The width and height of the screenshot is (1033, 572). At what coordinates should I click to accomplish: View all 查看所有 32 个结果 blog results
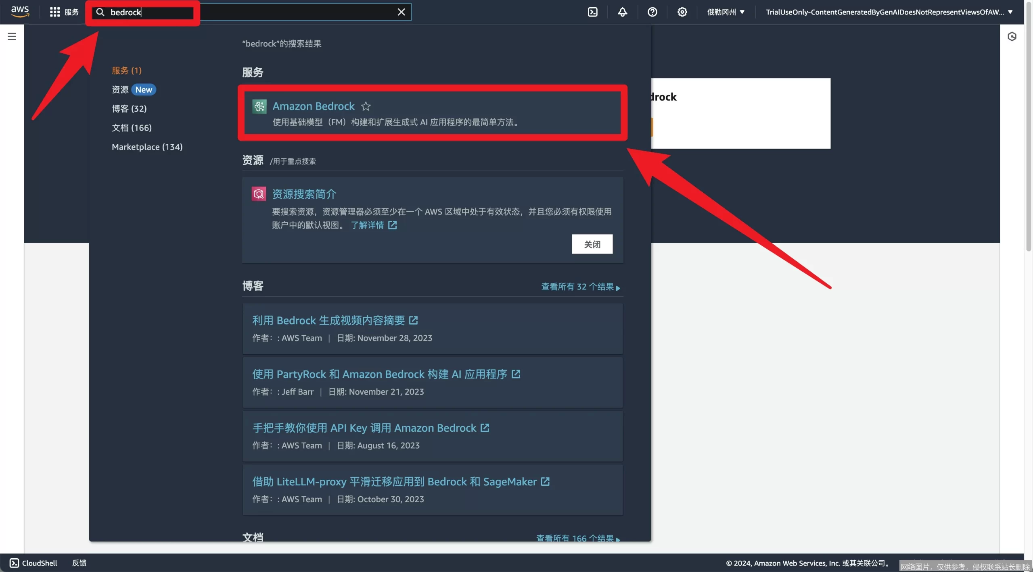(x=581, y=287)
